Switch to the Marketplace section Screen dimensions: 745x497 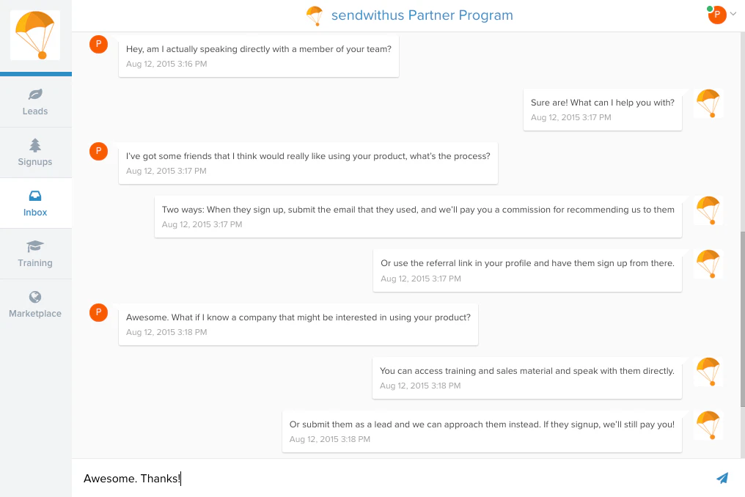click(34, 305)
